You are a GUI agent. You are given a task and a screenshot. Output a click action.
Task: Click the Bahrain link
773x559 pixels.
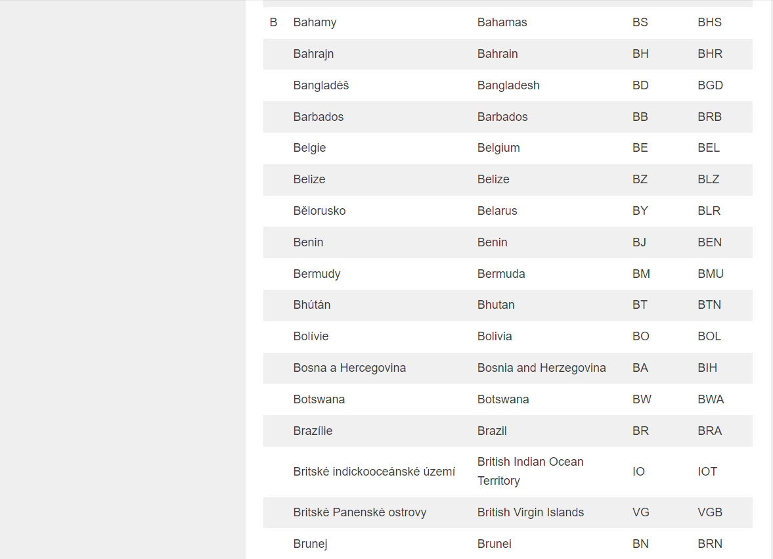(497, 54)
